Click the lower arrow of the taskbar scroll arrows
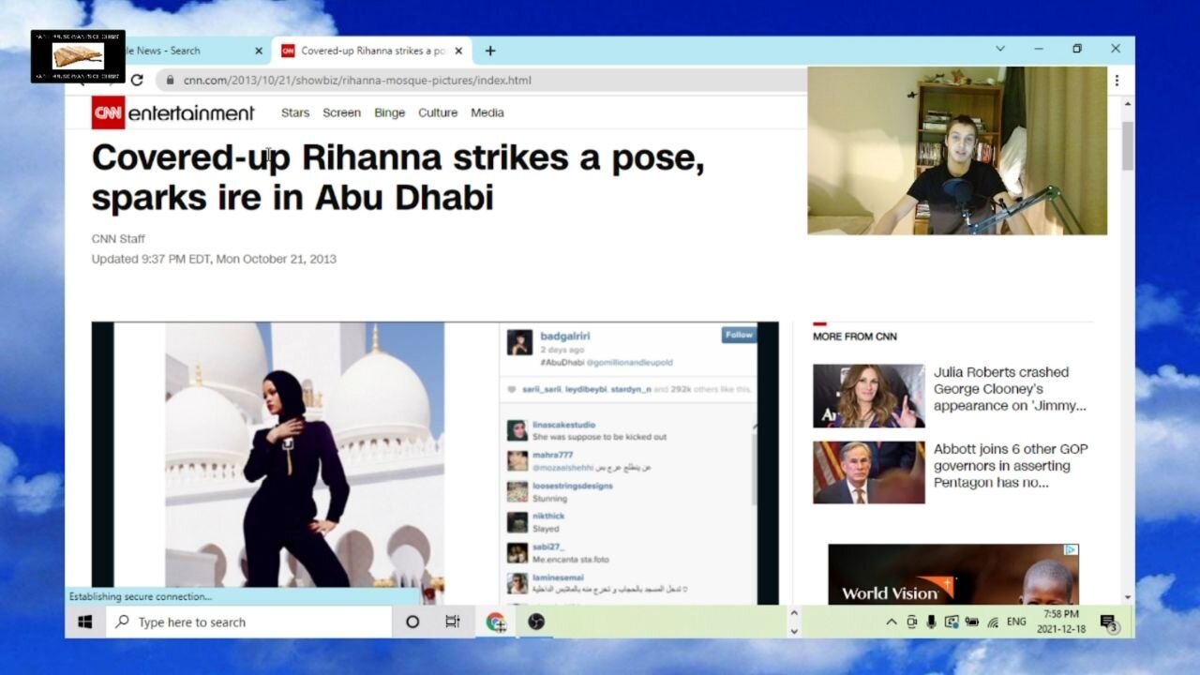The image size is (1200, 675). 794,630
